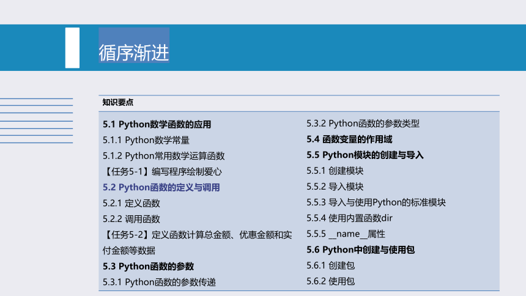Image resolution: width=526 pixels, height=296 pixels.
Task: Click heading 5.1 Python数学函数的应用
Action: click(157, 124)
